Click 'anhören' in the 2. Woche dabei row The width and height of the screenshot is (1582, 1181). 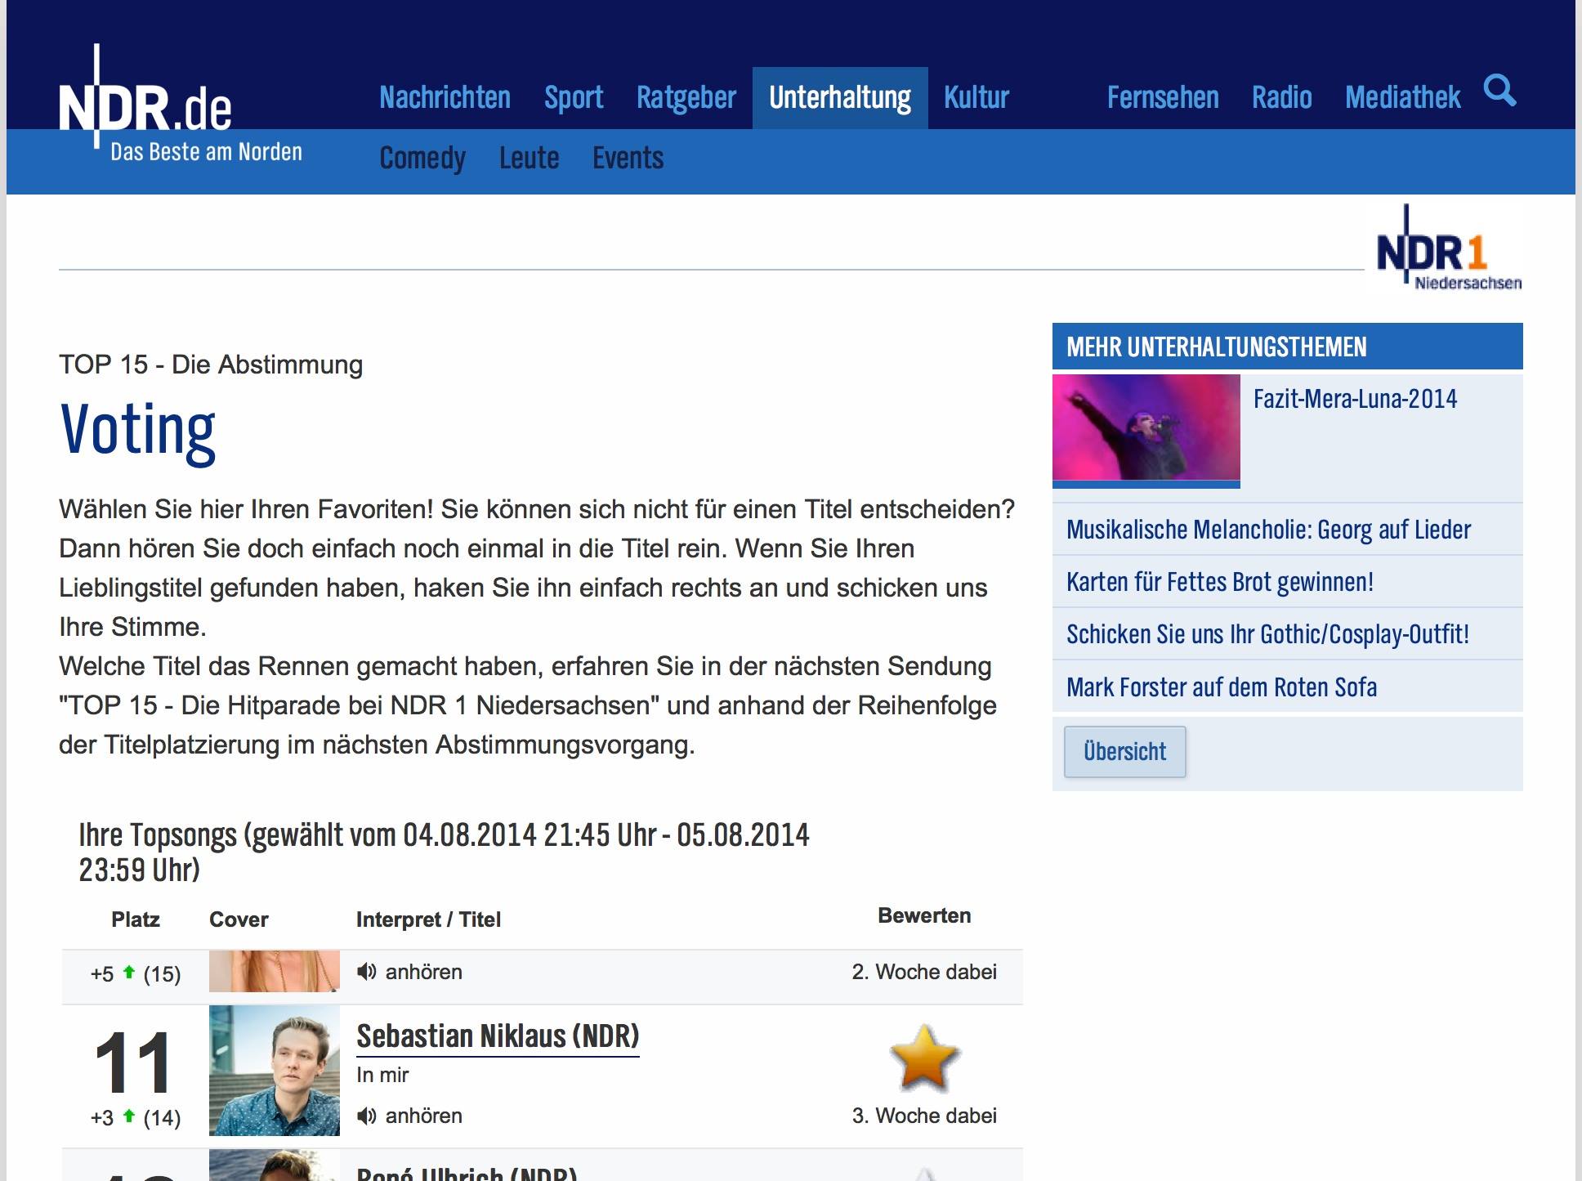[423, 972]
